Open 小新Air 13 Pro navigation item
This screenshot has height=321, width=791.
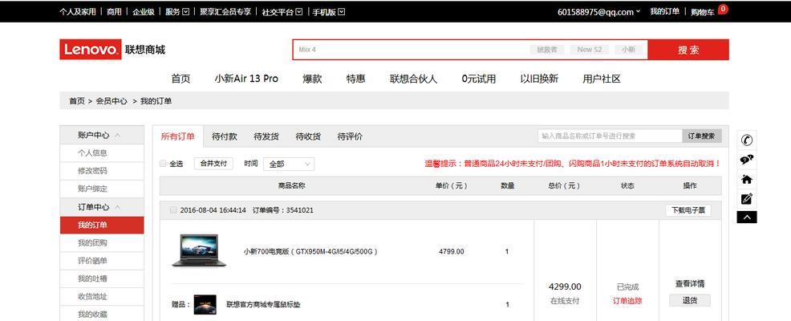246,79
